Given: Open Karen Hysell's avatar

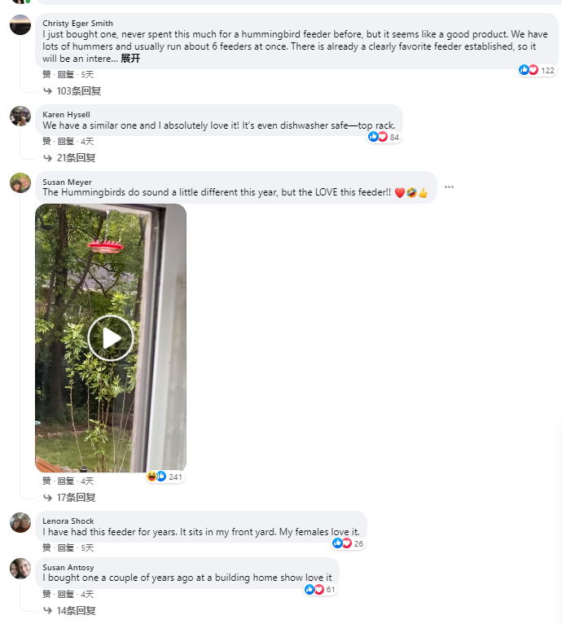Looking at the screenshot, I should 20,116.
